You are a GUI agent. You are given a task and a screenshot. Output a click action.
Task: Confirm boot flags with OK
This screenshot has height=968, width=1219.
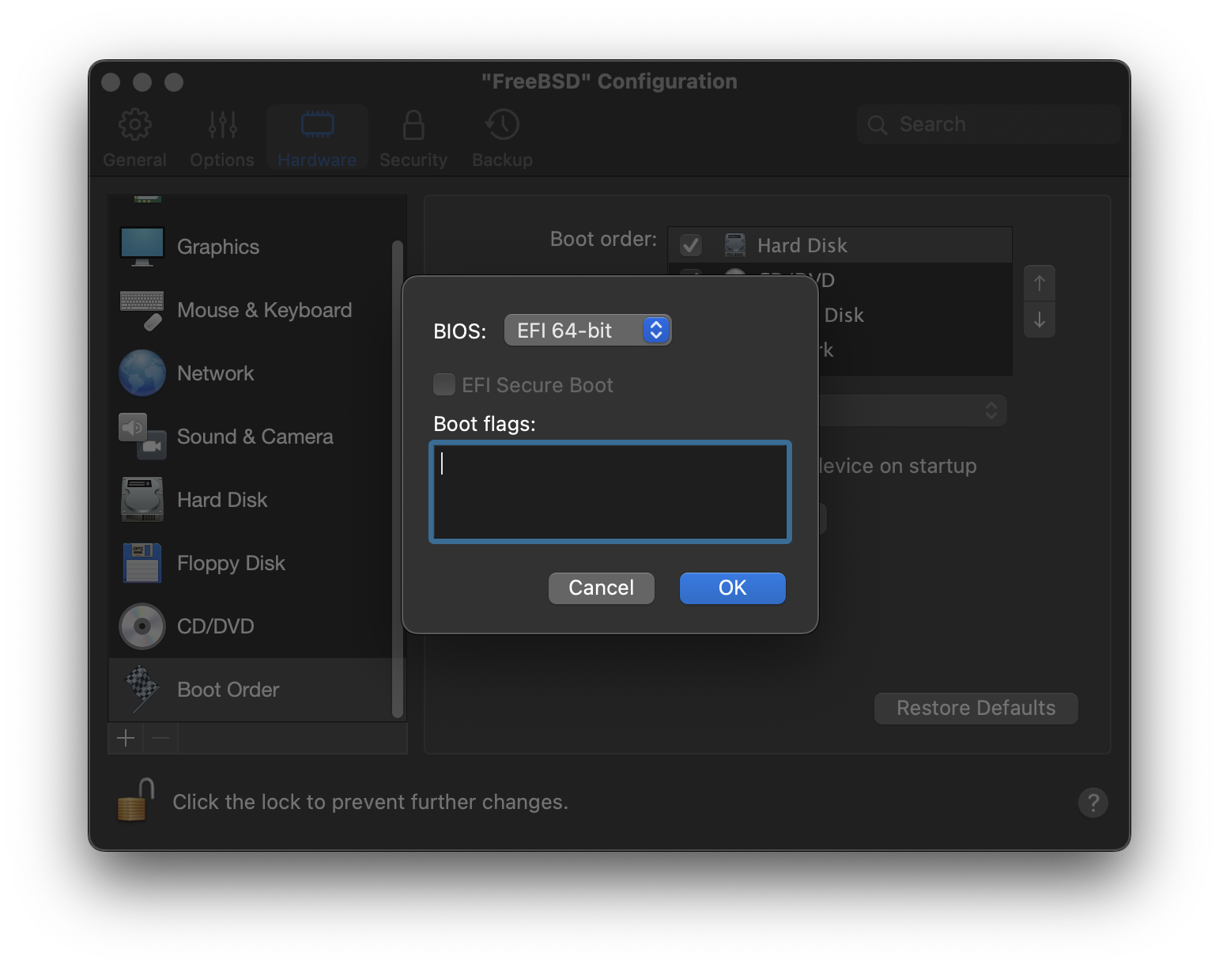731,588
